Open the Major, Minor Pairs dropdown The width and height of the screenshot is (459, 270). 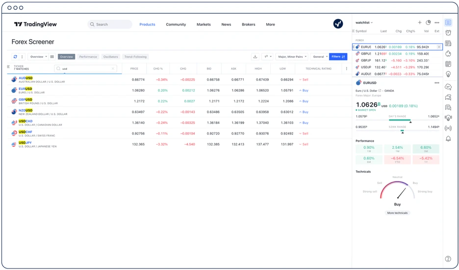click(x=292, y=57)
